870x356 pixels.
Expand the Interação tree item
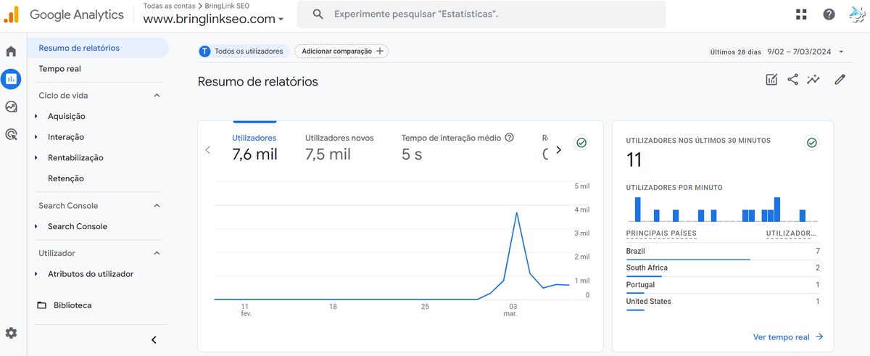coord(36,137)
